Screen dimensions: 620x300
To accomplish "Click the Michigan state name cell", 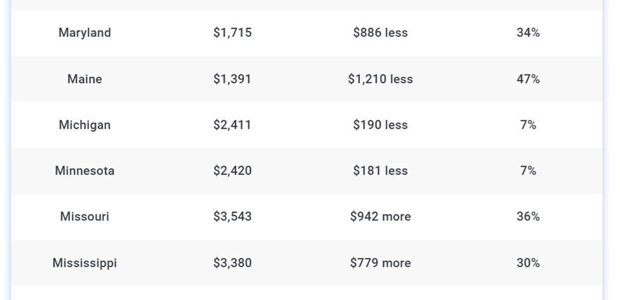I will 85,125.
